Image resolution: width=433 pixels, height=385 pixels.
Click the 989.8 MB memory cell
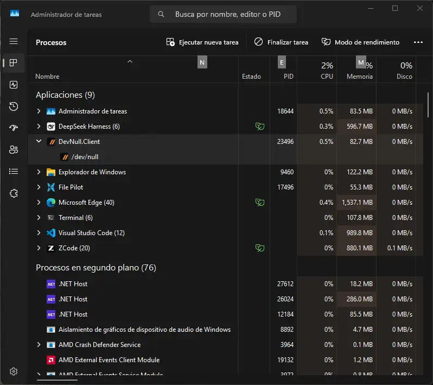point(356,233)
